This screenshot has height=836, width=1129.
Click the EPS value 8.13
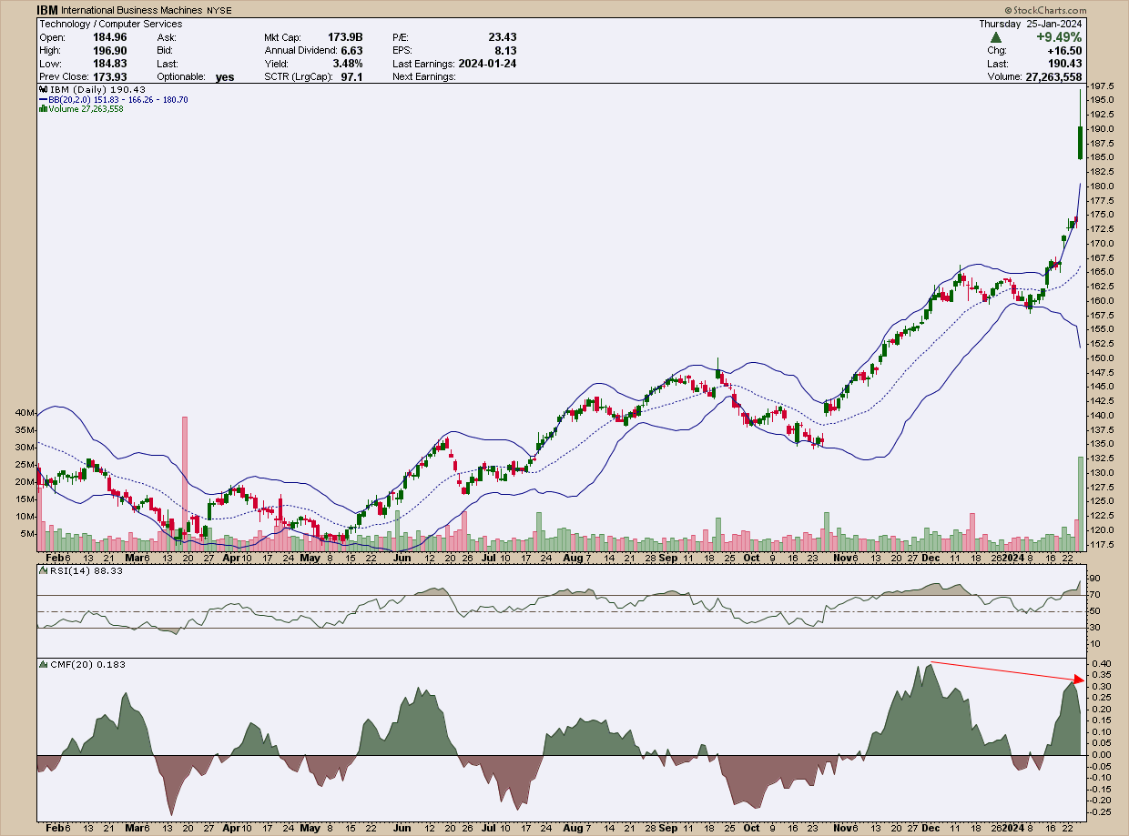[505, 50]
